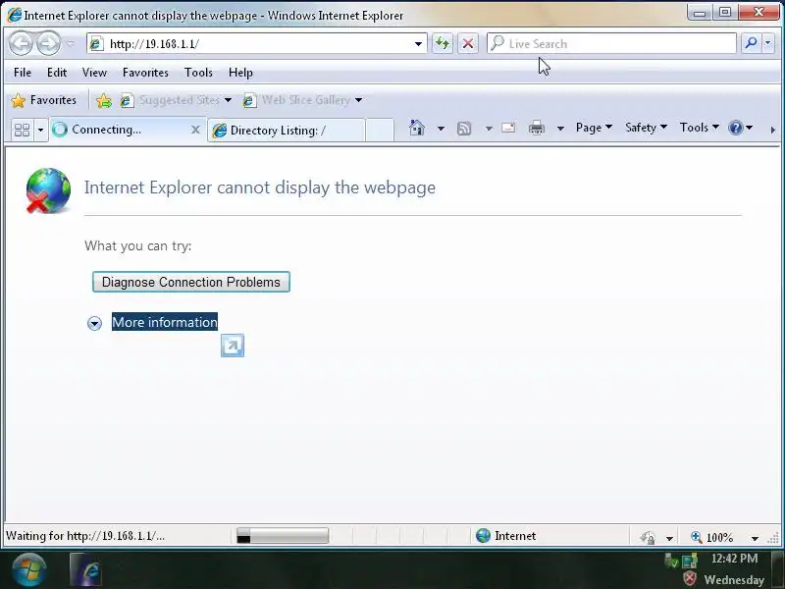The height and width of the screenshot is (589, 785).
Task: Open Quick Tabs grid icon
Action: click(x=22, y=131)
